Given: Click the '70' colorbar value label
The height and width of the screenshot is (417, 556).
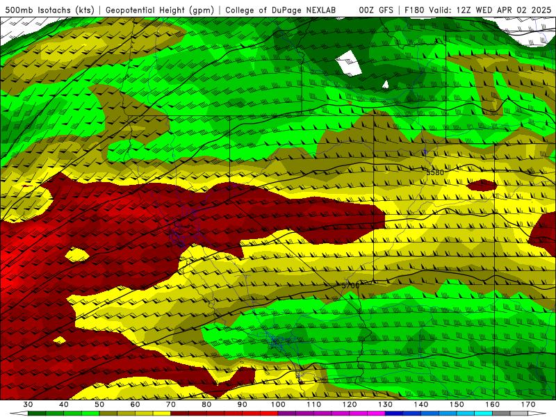Looking at the screenshot, I should point(171,404).
